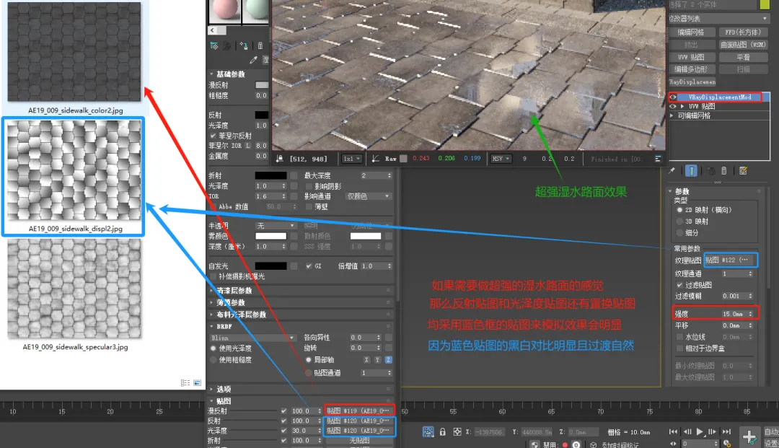This screenshot has width=779, height=448.
Task: Click the FFD (长方体) modifier button
Action: click(x=743, y=32)
